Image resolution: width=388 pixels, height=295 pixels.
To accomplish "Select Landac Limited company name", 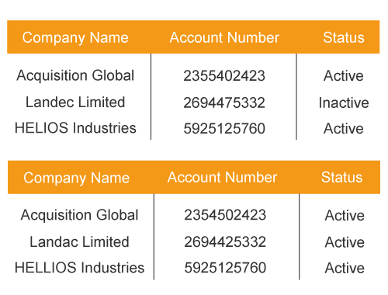I will 79,241.
